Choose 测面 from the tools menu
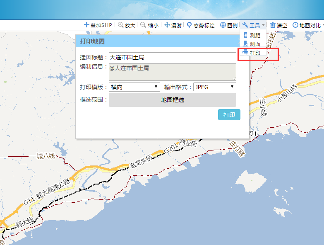 (x=253, y=44)
